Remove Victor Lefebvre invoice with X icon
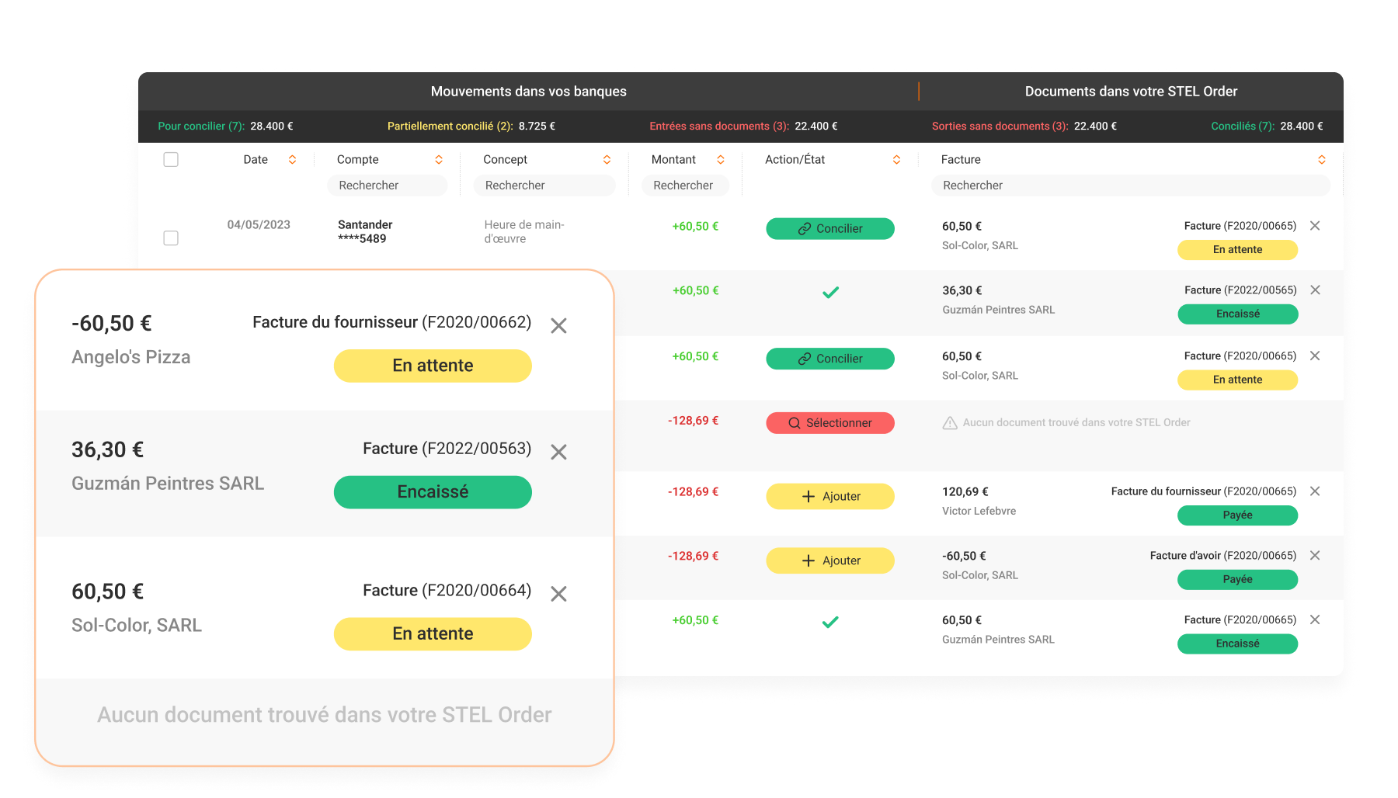1398x798 pixels. click(1315, 491)
